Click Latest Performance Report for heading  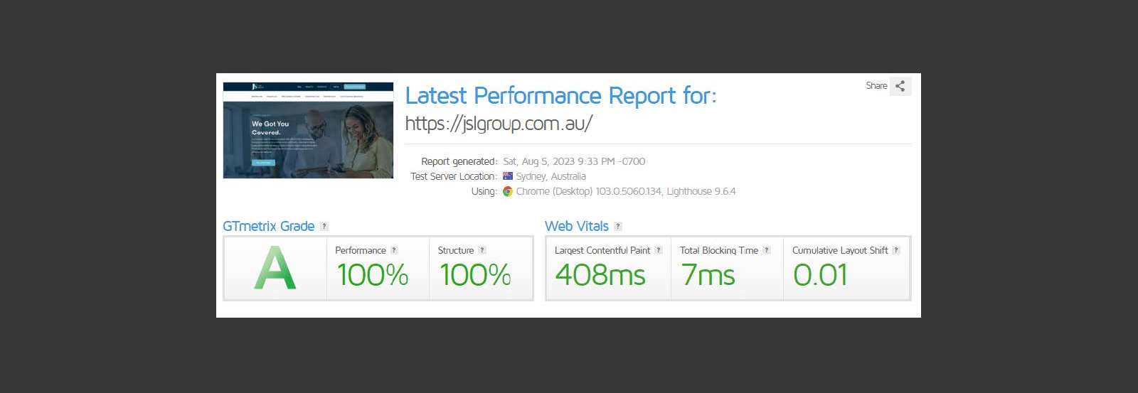tap(561, 95)
